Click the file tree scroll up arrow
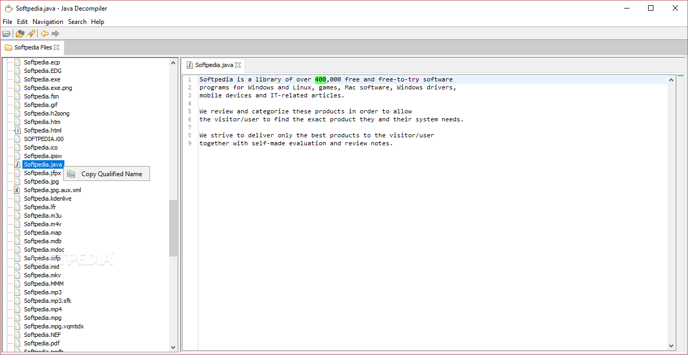The height and width of the screenshot is (355, 688). (x=173, y=63)
